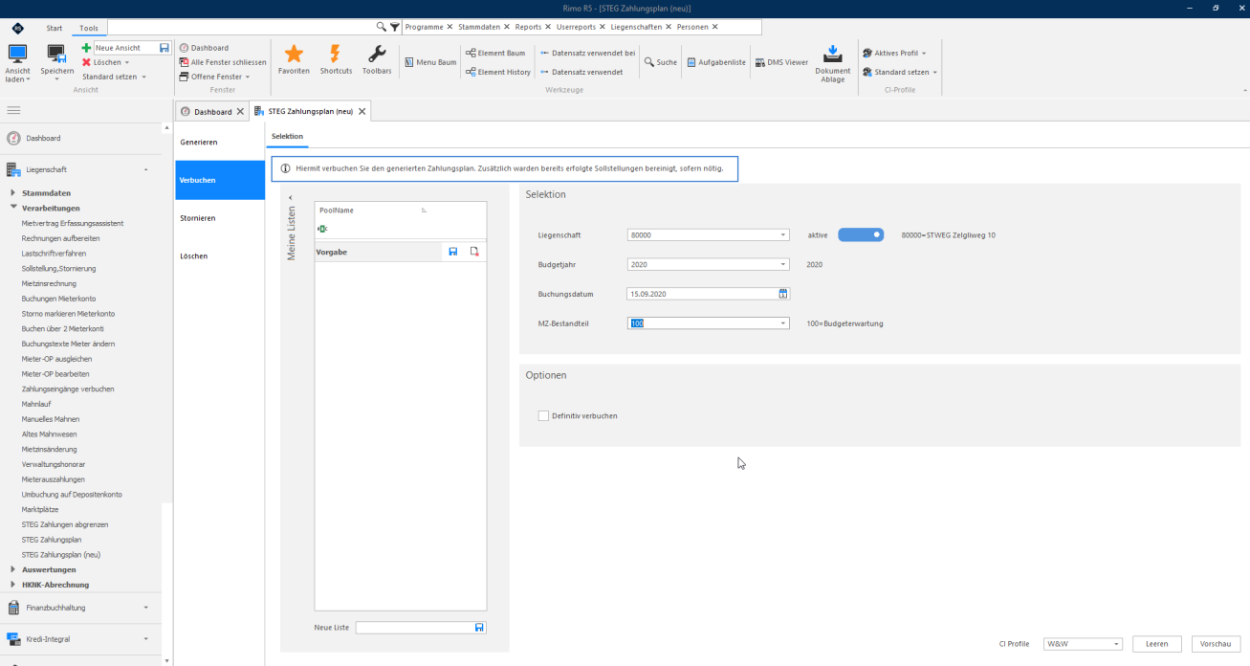Expand the Auswertungen tree node
Screen dimensions: 1250x666
[12, 569]
